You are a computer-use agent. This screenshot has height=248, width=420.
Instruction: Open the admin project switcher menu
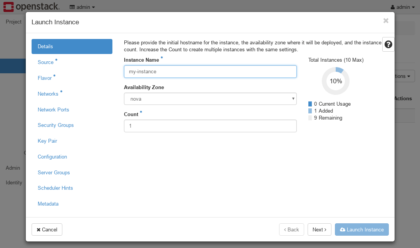click(x=82, y=7)
